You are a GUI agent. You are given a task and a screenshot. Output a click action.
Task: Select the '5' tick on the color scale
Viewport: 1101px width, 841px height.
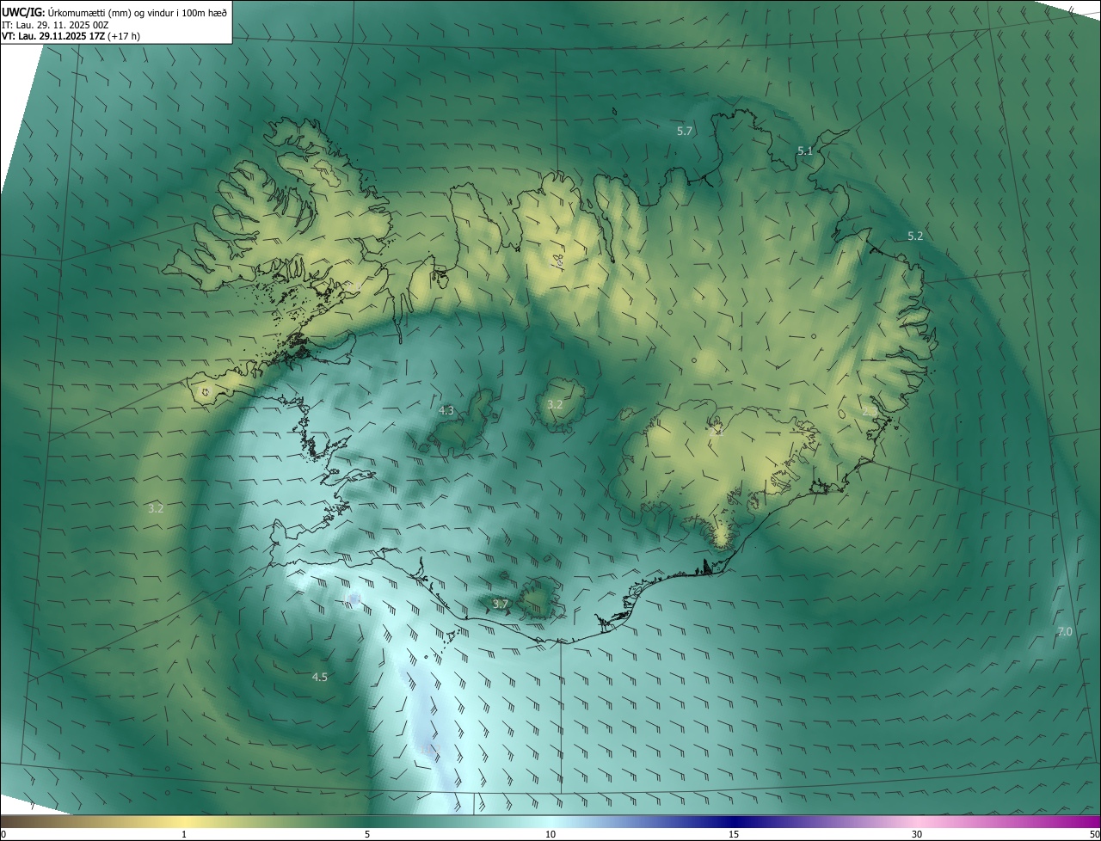click(x=367, y=835)
